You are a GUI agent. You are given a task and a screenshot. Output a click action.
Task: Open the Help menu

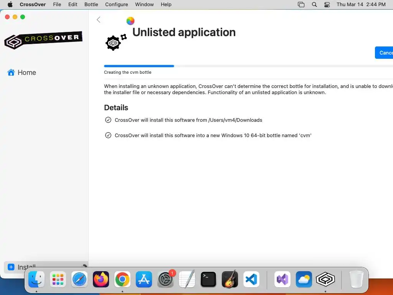166,5
